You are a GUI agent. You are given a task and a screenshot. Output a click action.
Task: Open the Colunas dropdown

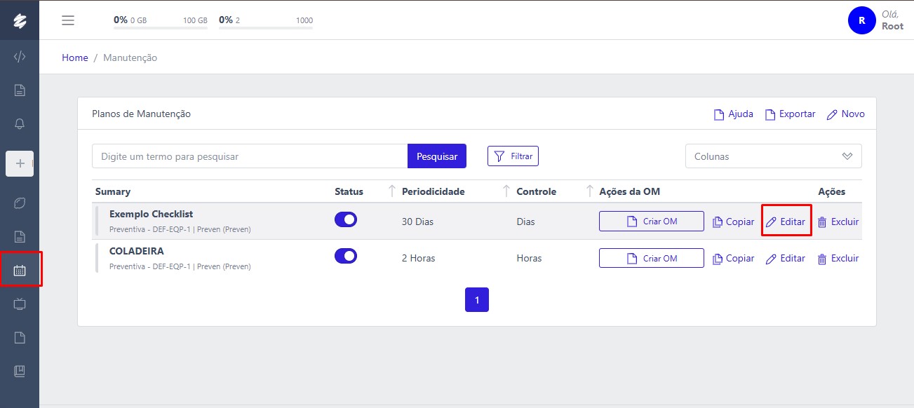772,156
